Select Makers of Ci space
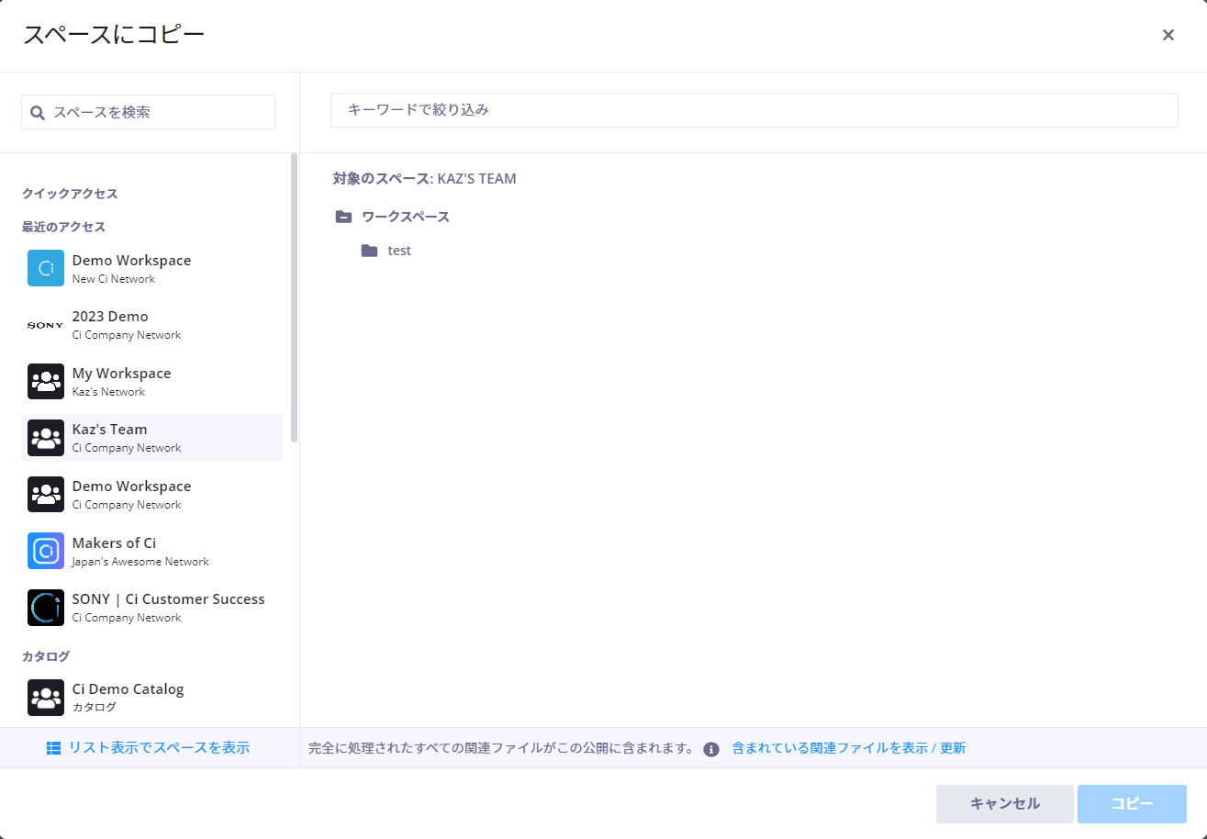This screenshot has height=839, width=1207. pos(151,551)
